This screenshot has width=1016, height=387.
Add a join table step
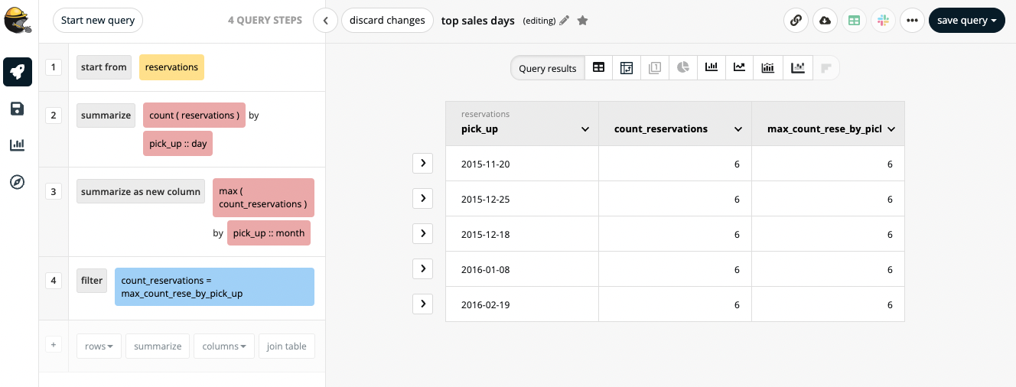(x=287, y=346)
